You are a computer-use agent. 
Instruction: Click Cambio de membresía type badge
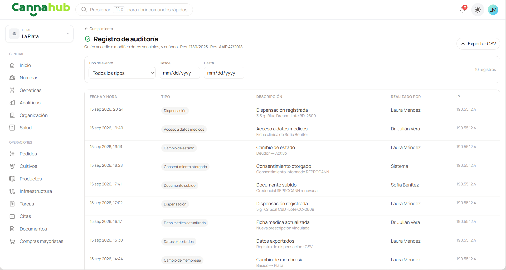coord(182,260)
